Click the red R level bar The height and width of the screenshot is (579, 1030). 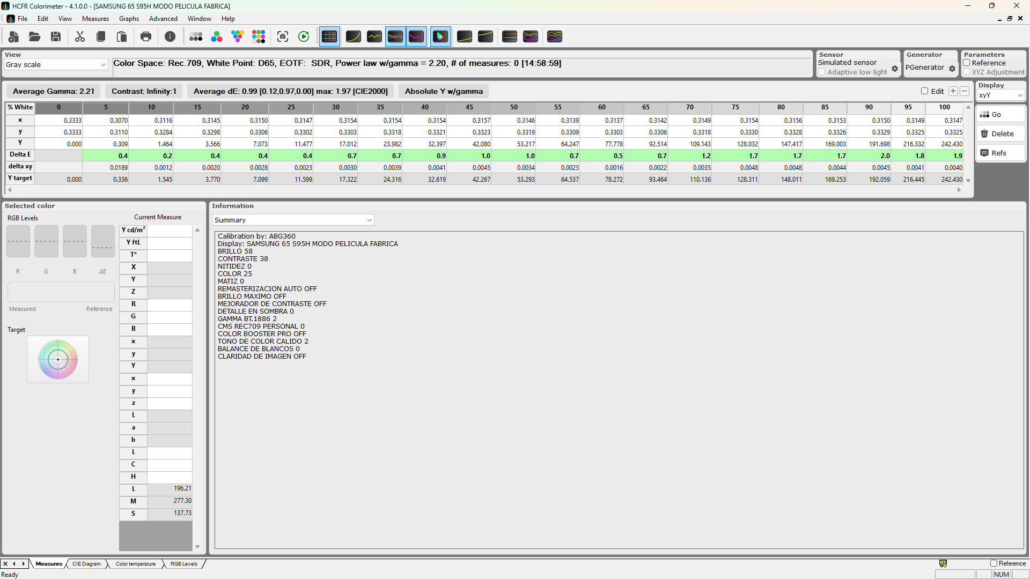(18, 241)
